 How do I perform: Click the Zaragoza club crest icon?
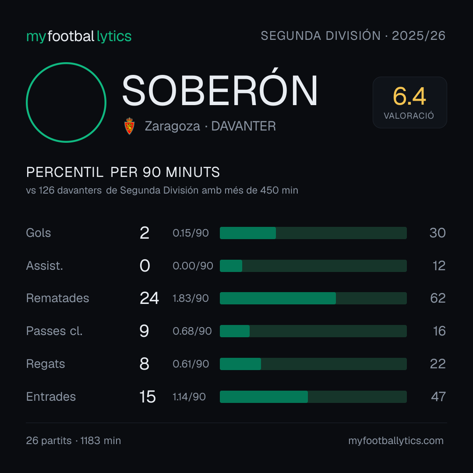point(129,126)
